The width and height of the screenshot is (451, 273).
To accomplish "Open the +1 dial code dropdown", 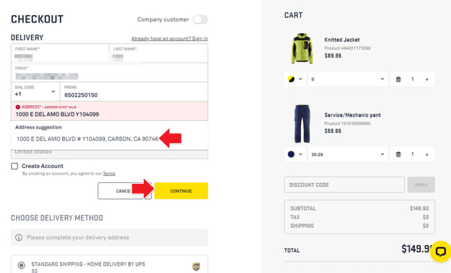I will coord(35,92).
